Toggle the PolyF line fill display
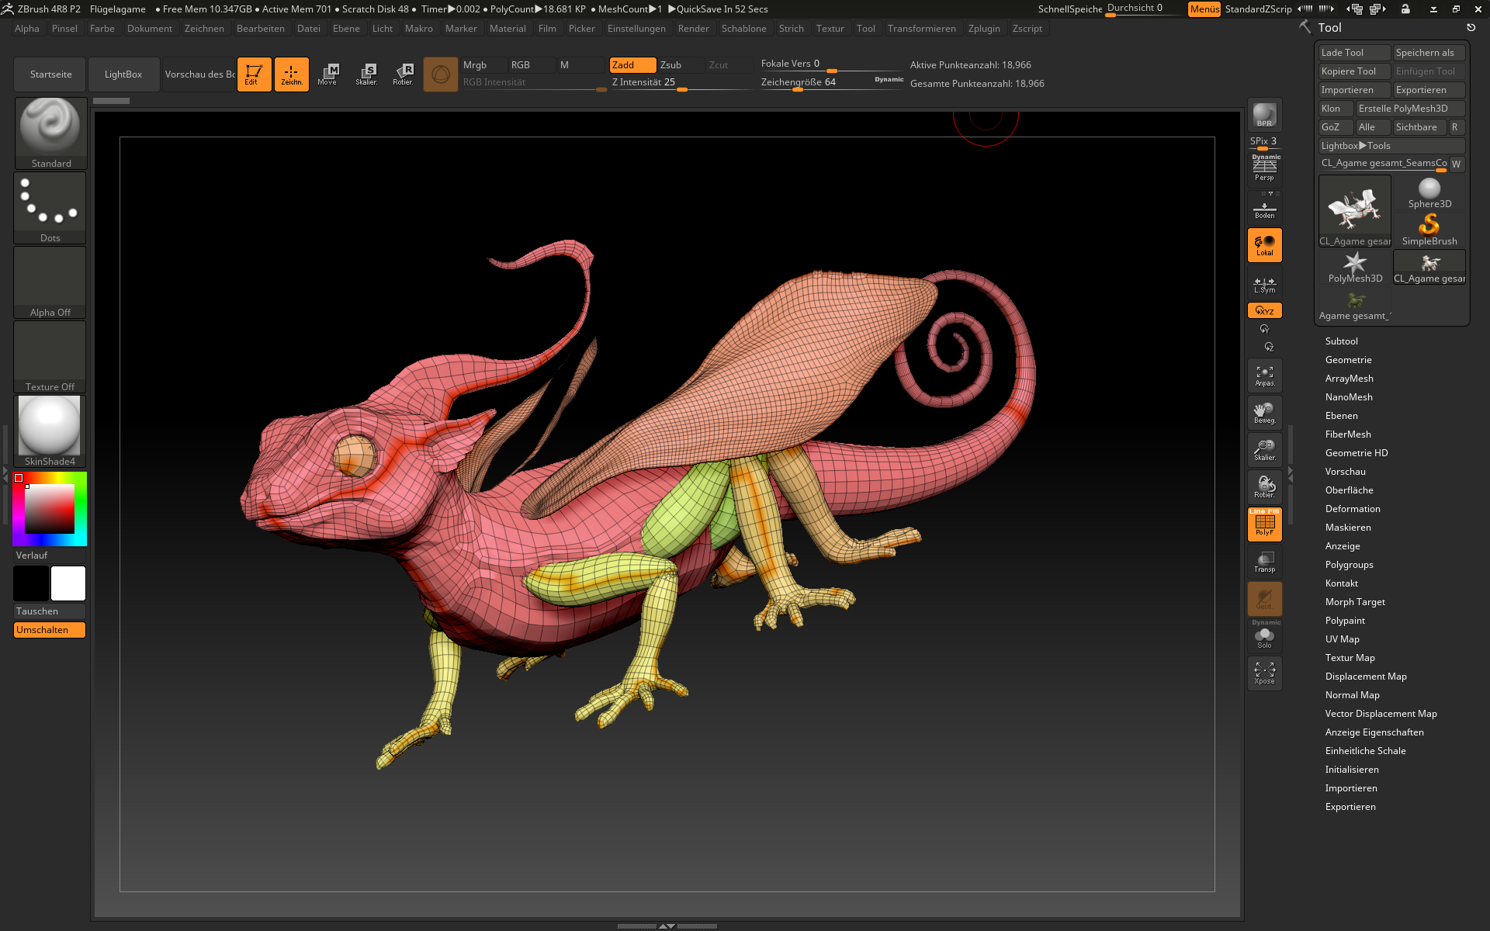1490x931 pixels. (1264, 524)
